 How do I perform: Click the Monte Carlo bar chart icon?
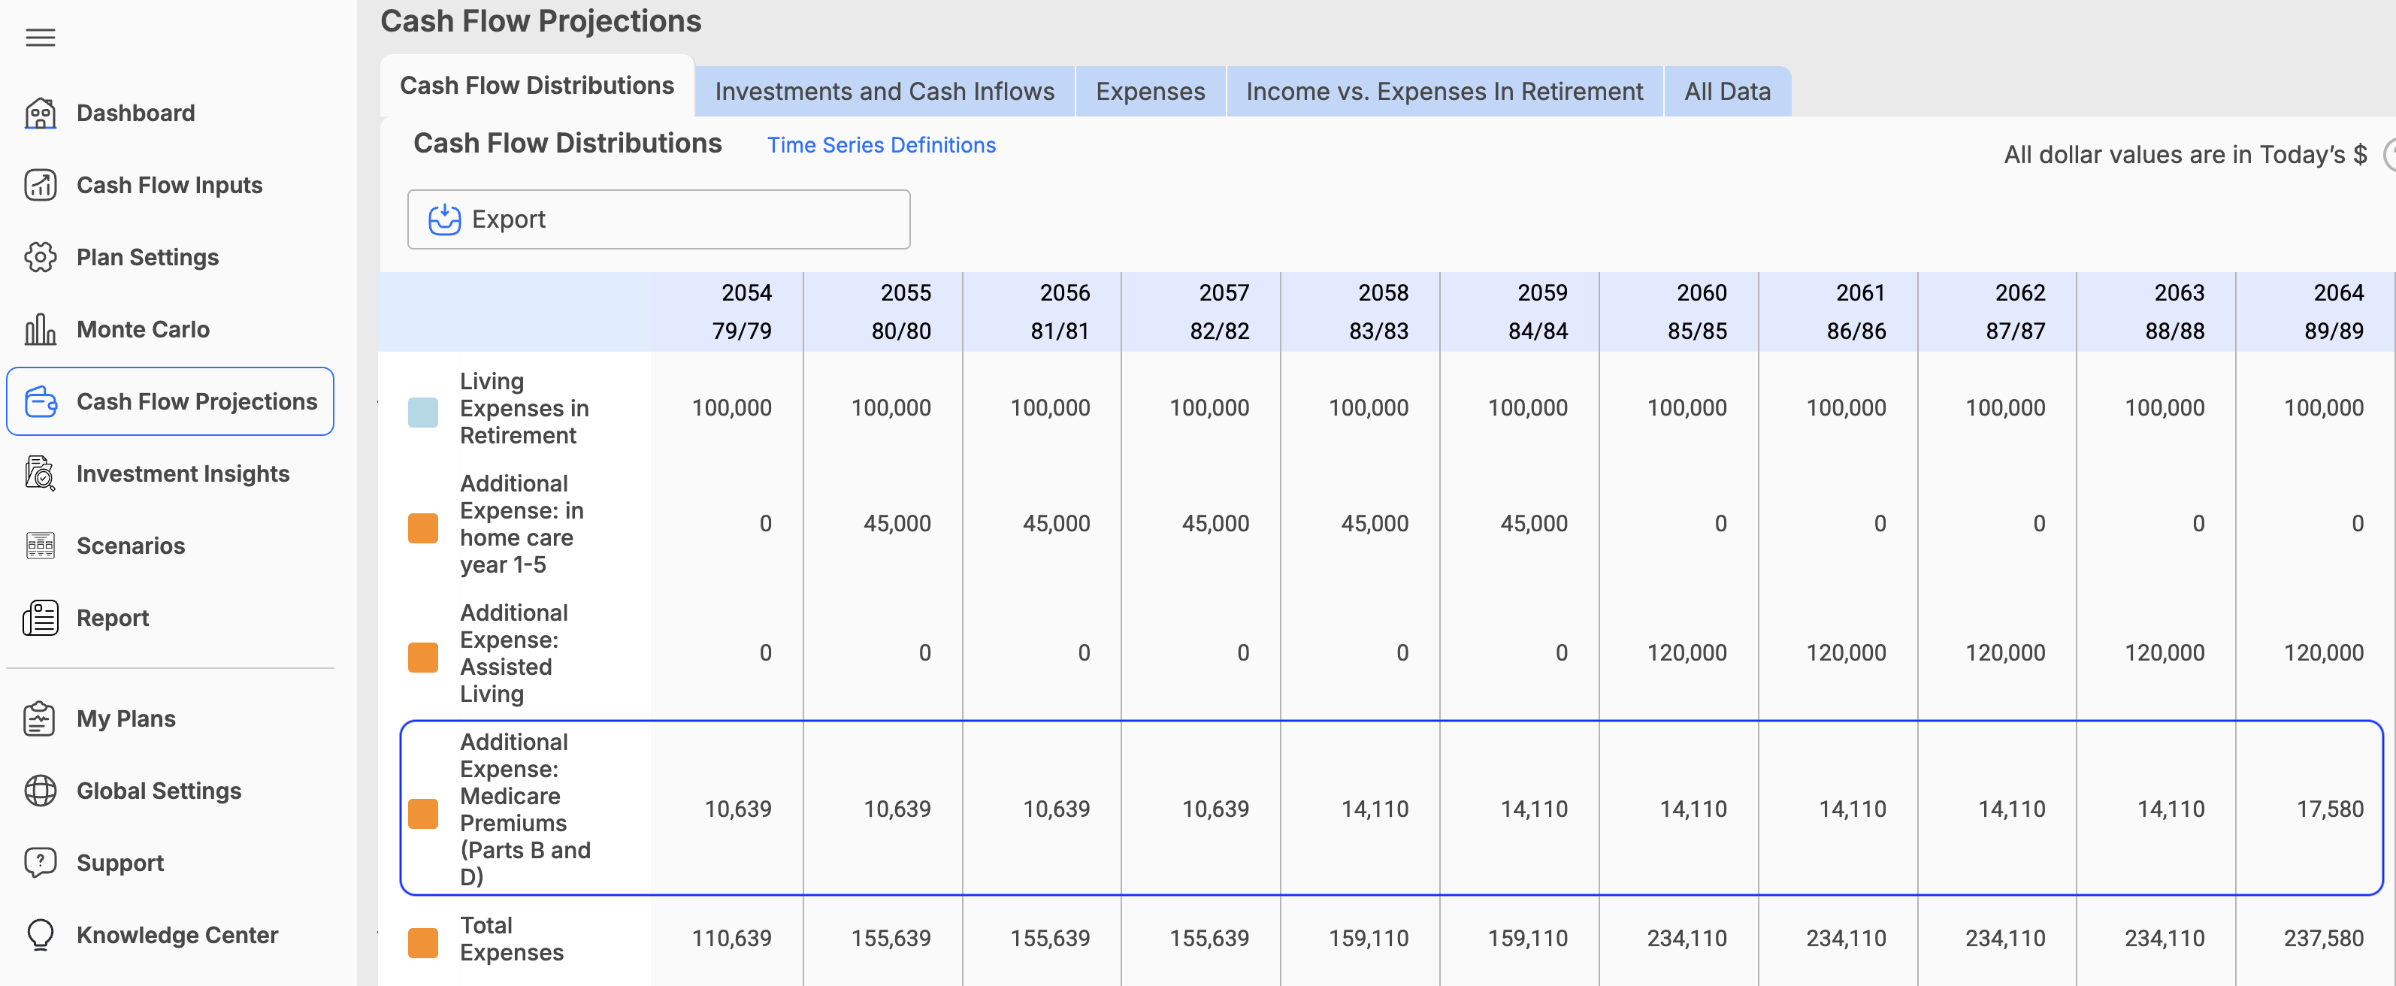coord(40,329)
